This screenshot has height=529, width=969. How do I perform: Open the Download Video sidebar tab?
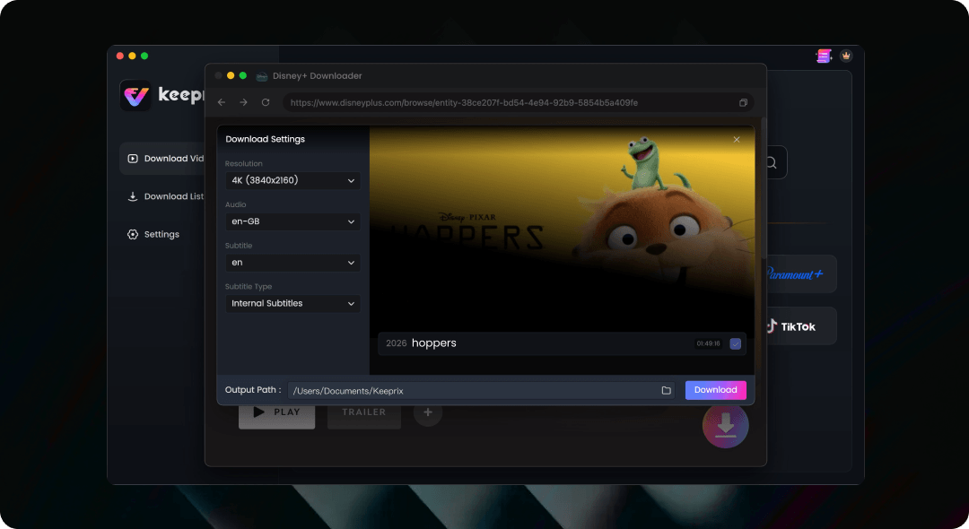(x=161, y=159)
